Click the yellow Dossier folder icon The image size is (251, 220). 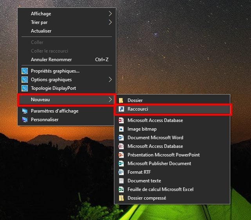[121, 100]
